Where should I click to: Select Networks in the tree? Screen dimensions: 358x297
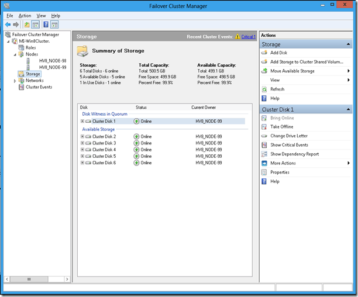tap(35, 81)
